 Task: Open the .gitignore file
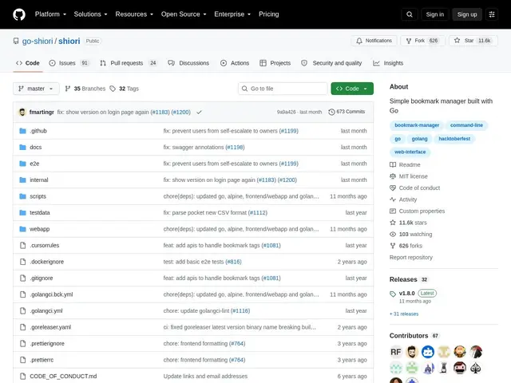pos(42,278)
